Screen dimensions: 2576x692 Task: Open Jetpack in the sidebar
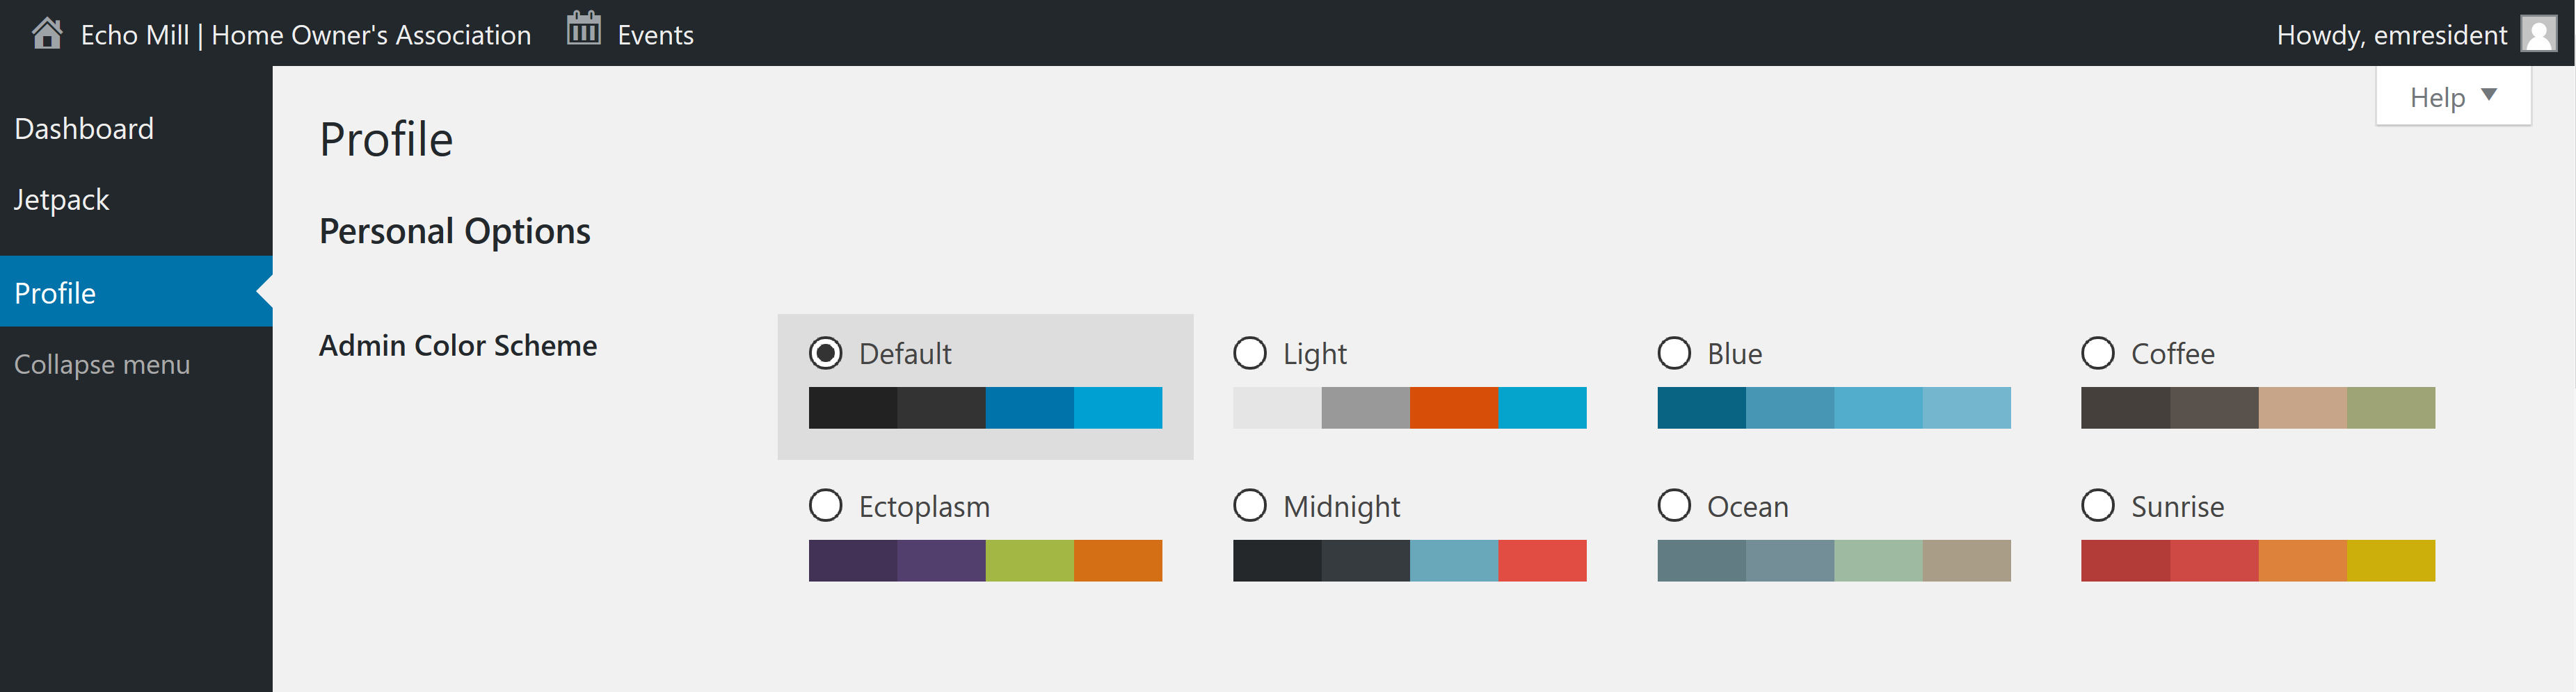pyautogui.click(x=61, y=199)
